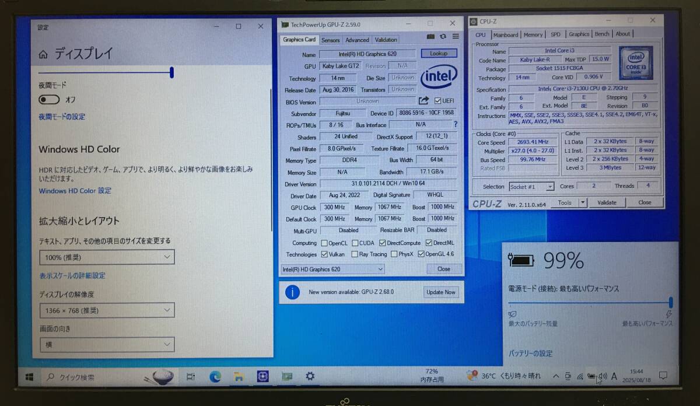Switch to the Advanced tab in GPU-Z
The image size is (700, 406).
coord(357,40)
